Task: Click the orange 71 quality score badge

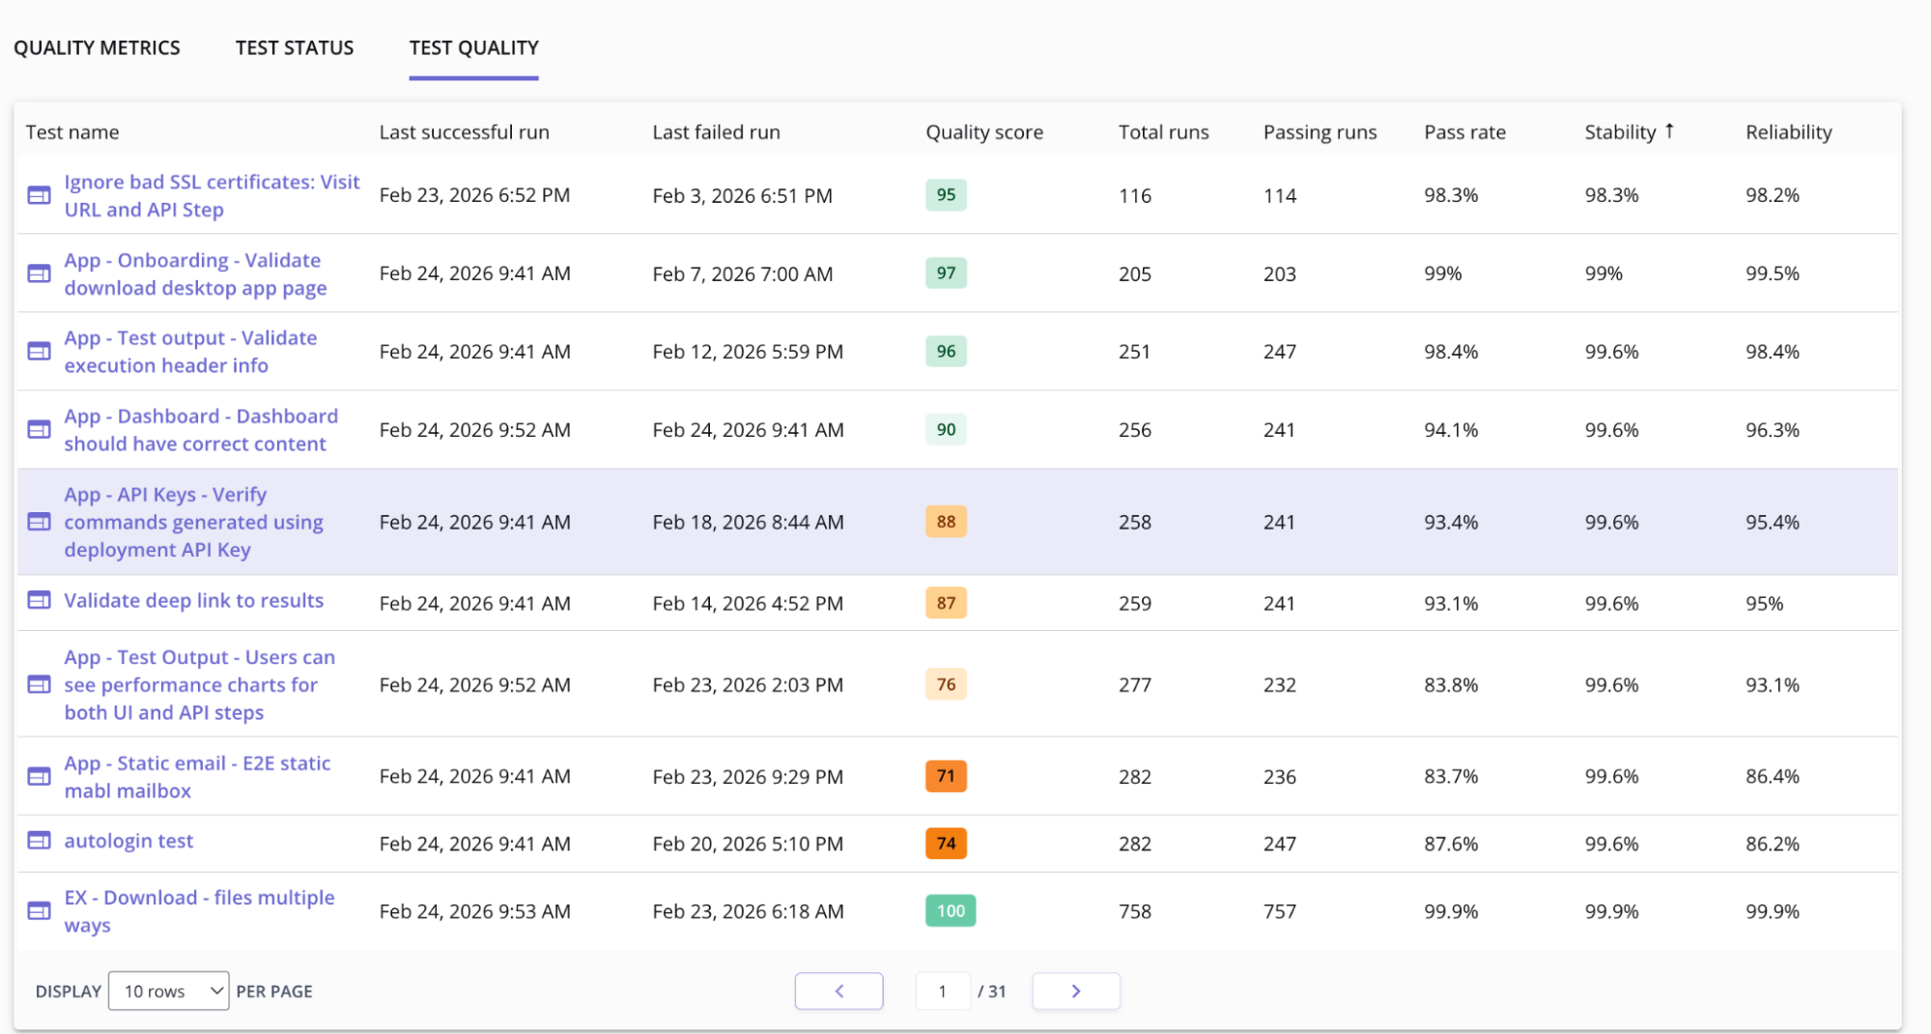Action: 946,776
